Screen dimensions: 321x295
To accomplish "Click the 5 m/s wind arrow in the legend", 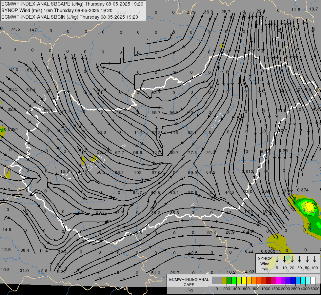I will 277,259.
